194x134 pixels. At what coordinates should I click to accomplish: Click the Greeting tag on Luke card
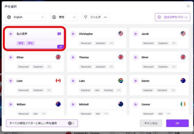[x=108, y=90]
